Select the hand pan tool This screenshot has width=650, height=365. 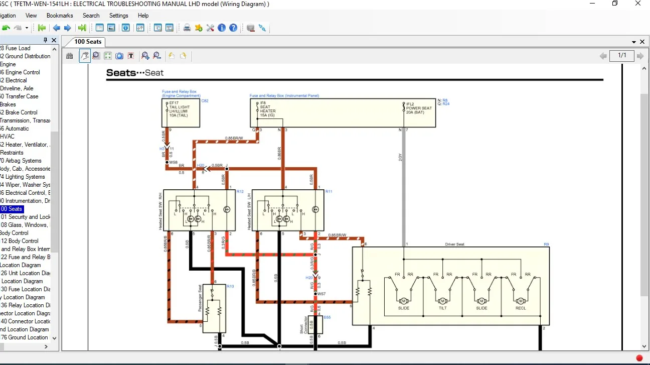pos(85,56)
